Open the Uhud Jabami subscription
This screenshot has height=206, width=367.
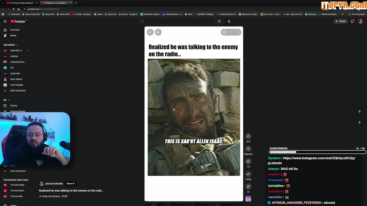coord(16,79)
